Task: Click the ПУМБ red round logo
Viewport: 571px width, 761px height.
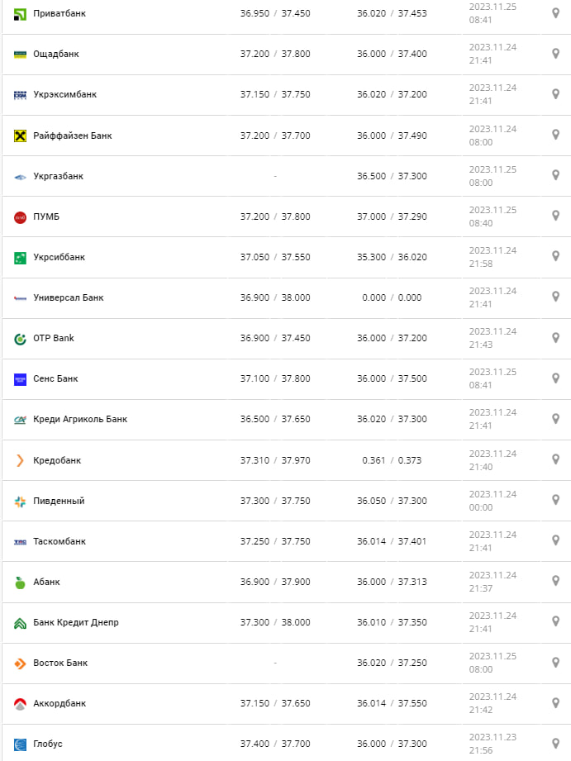Action: [21, 217]
